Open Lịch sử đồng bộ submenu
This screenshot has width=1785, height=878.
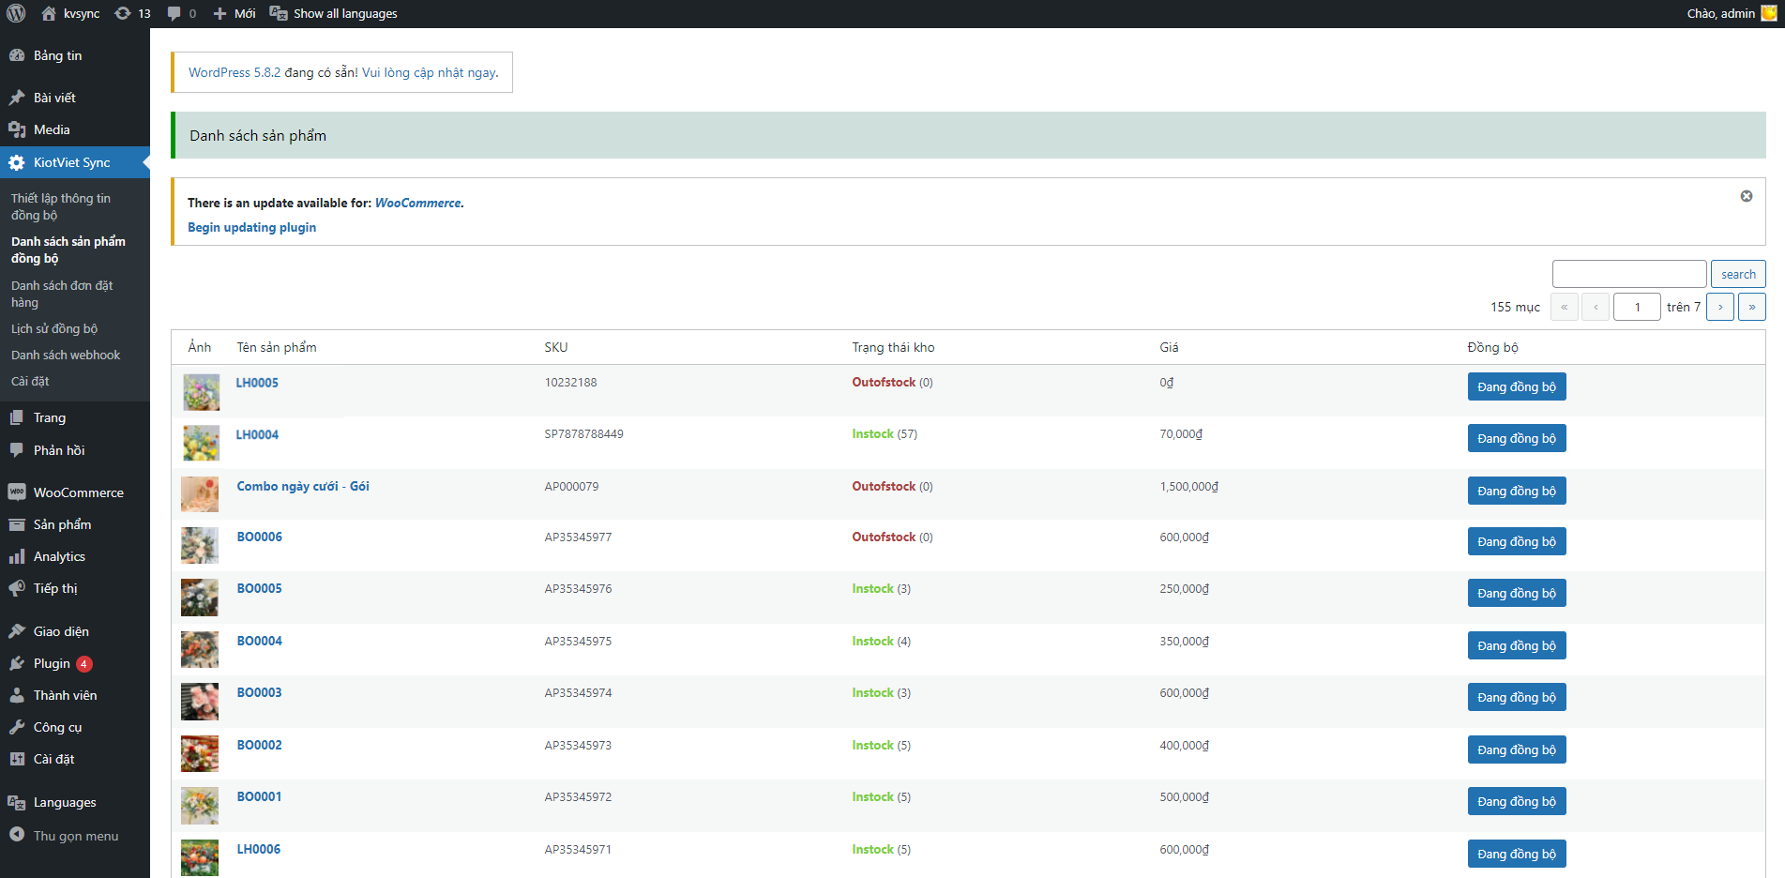pyautogui.click(x=54, y=328)
